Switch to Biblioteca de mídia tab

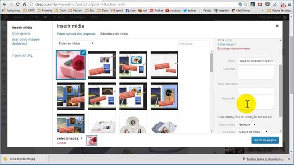(x=114, y=34)
